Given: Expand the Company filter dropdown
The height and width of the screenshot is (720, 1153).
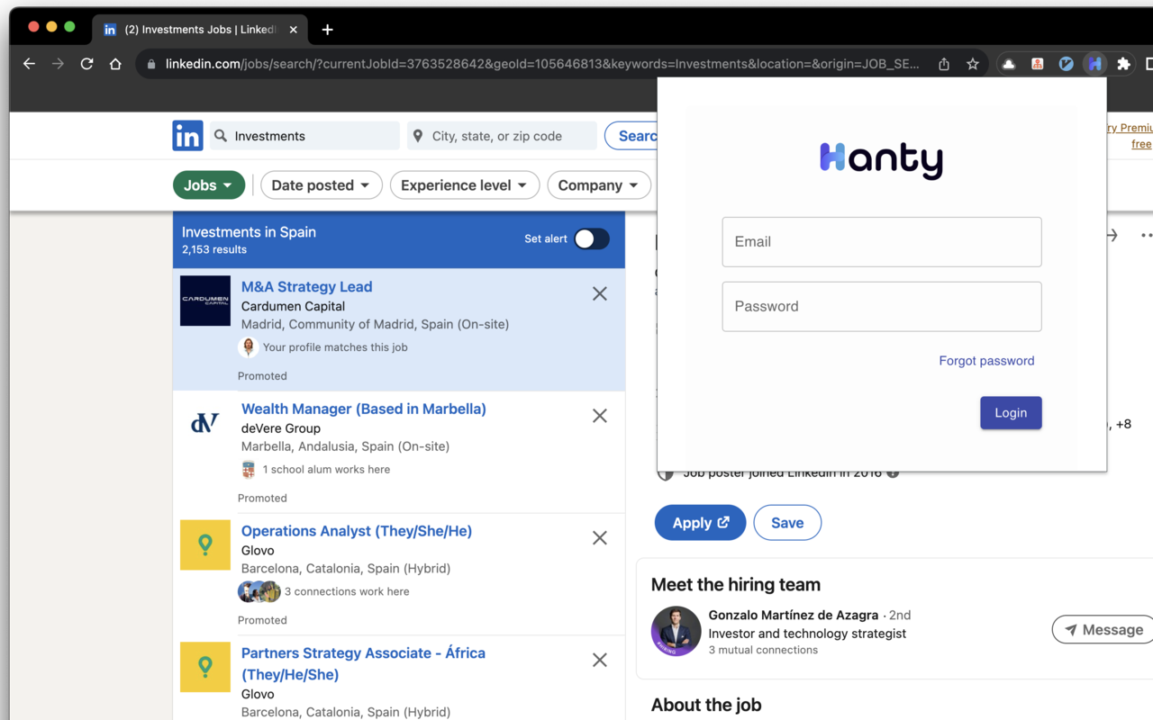Looking at the screenshot, I should 598,184.
